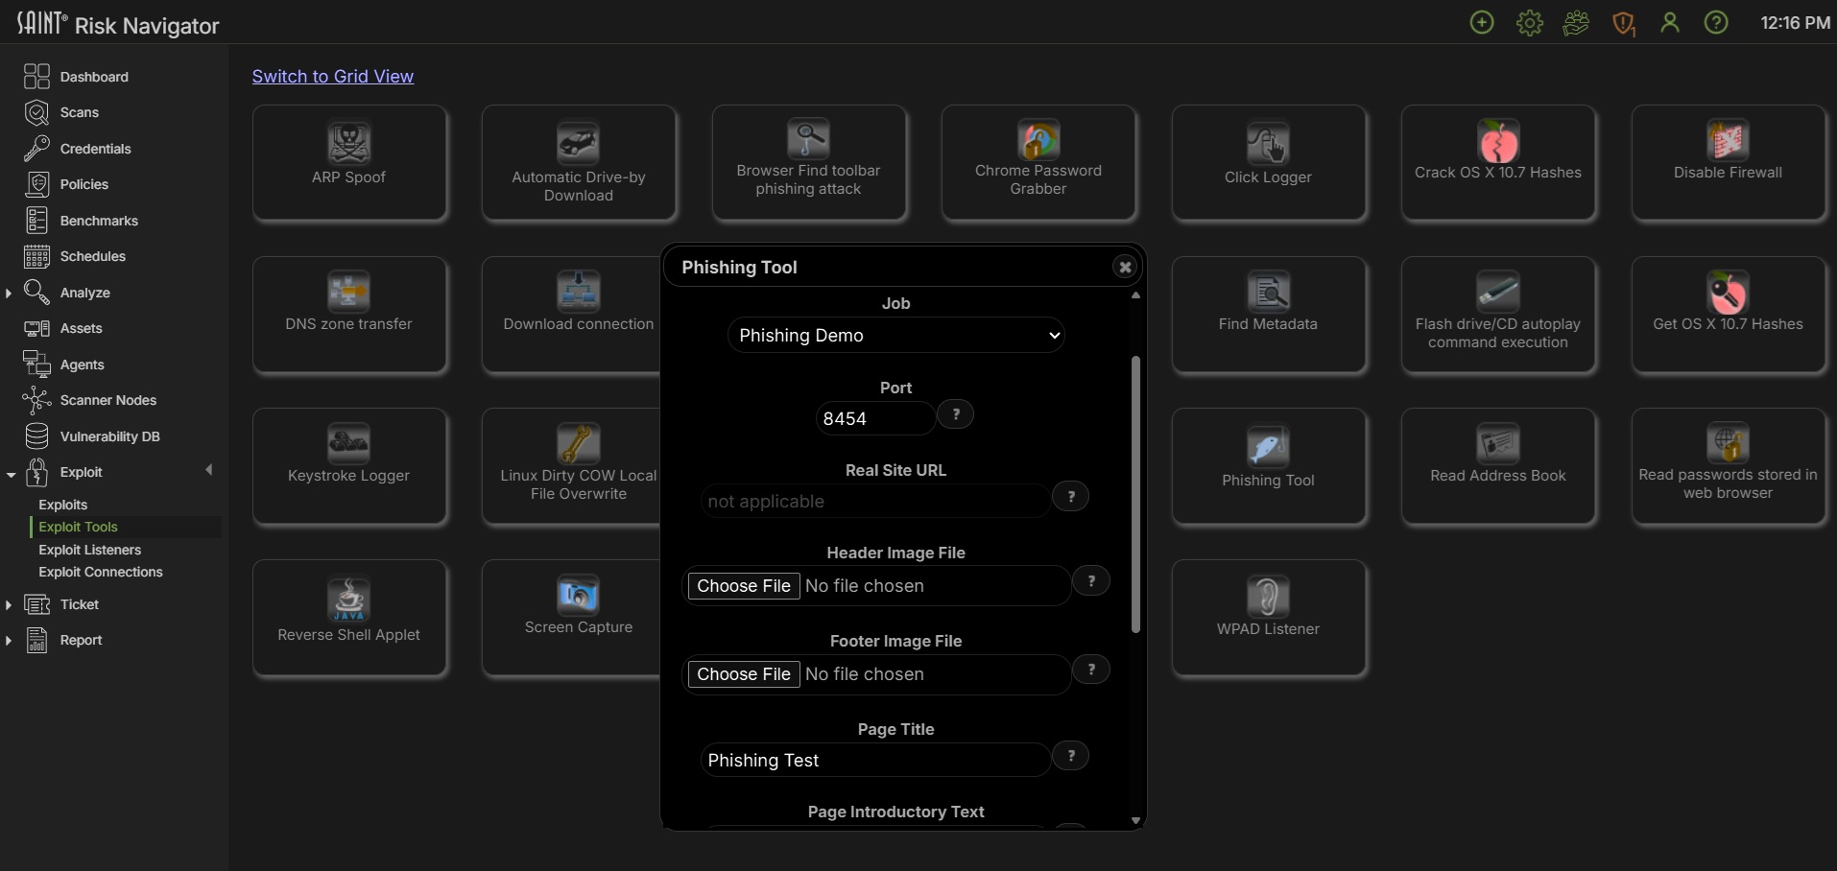Launch the Keystroke Logger tool
The width and height of the screenshot is (1837, 871).
click(349, 465)
